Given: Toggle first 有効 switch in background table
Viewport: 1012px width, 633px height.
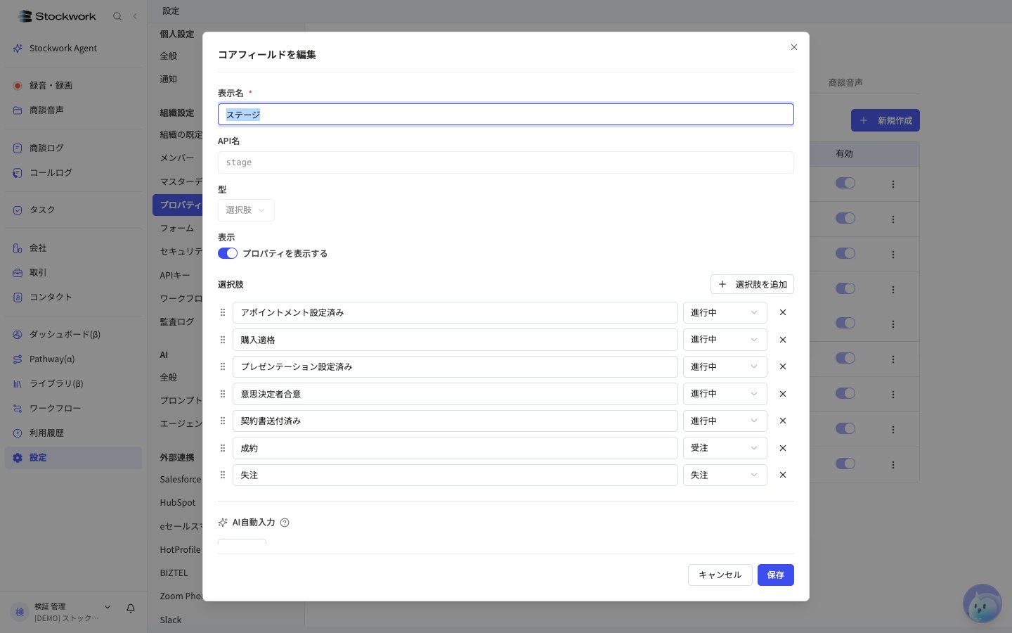Looking at the screenshot, I should 845,183.
